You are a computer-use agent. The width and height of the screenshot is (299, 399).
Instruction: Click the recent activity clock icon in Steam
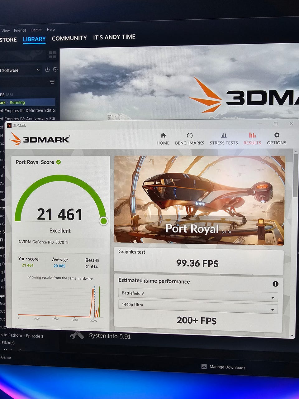pyautogui.click(x=47, y=70)
